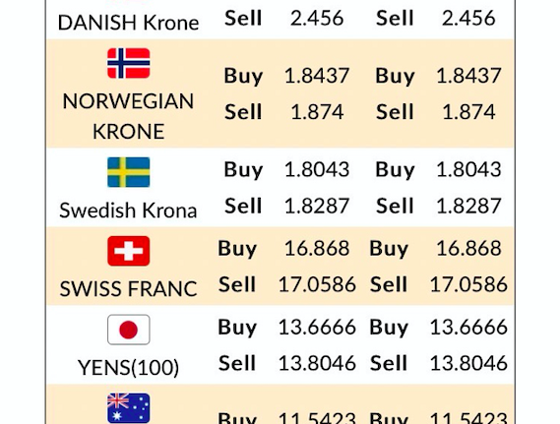This screenshot has height=424, width=560.
Task: Select the DANISH Krone label
Action: [128, 23]
